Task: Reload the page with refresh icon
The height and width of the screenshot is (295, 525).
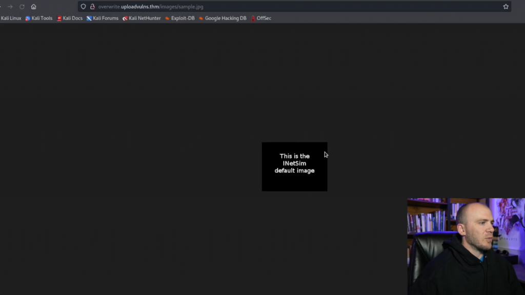Action: click(x=22, y=7)
